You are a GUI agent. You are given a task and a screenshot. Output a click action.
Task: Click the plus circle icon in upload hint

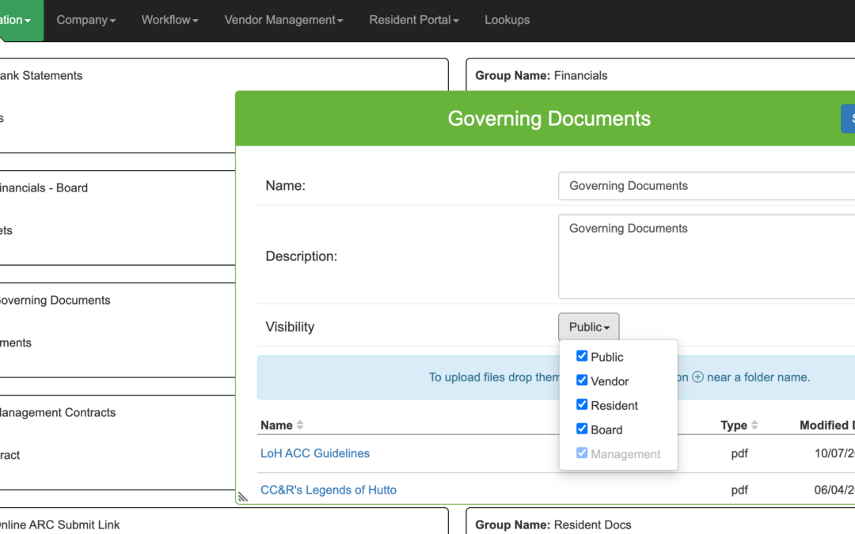point(697,377)
